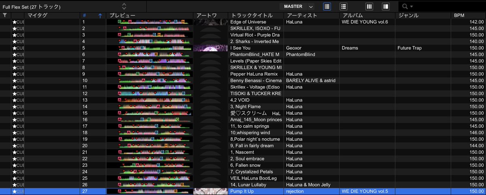Click the search magnifier icon
Image resolution: width=486 pixels, height=195 pixels.
(405, 6)
